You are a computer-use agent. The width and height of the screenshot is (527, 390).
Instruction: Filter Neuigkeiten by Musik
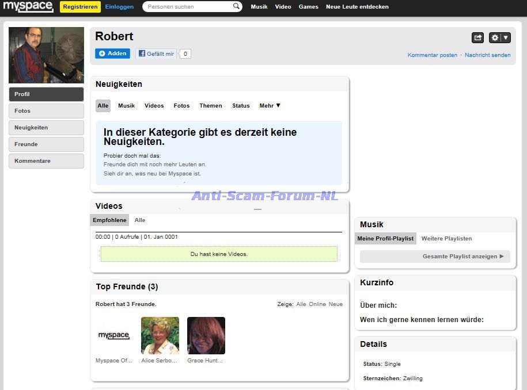click(126, 106)
